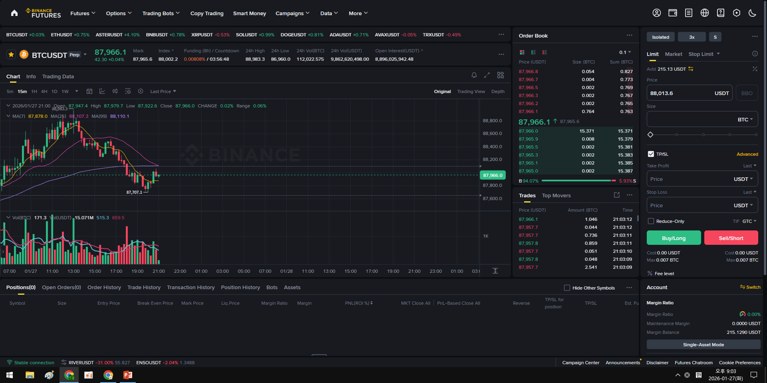The height and width of the screenshot is (383, 767).
Task: Click the Buy/Long button
Action: tap(674, 238)
